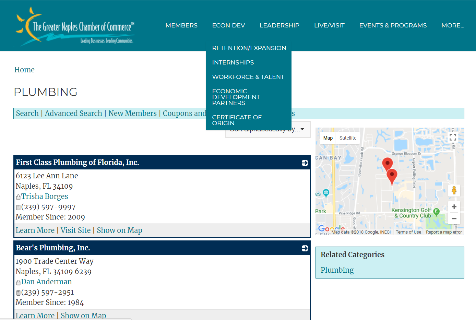Click phone number (239) 597-9997

click(x=48, y=207)
